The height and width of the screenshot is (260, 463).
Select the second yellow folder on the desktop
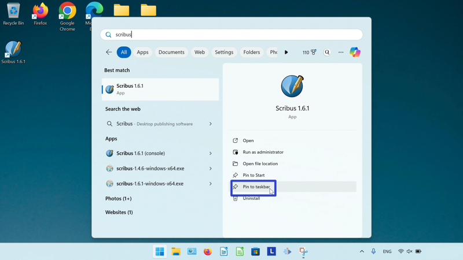(x=148, y=10)
